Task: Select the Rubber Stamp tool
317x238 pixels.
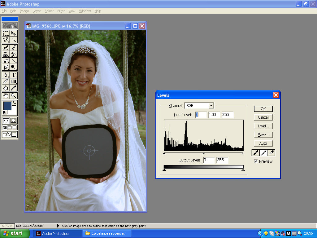Action: point(6,54)
